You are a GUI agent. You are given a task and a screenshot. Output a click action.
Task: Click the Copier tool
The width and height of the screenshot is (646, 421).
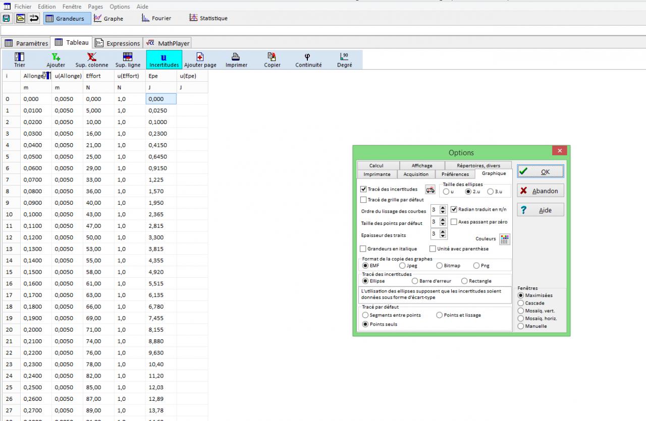(272, 60)
